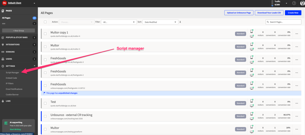Select the Multor copy 1 checkbox
This screenshot has height=135, width=305.
(45, 34)
